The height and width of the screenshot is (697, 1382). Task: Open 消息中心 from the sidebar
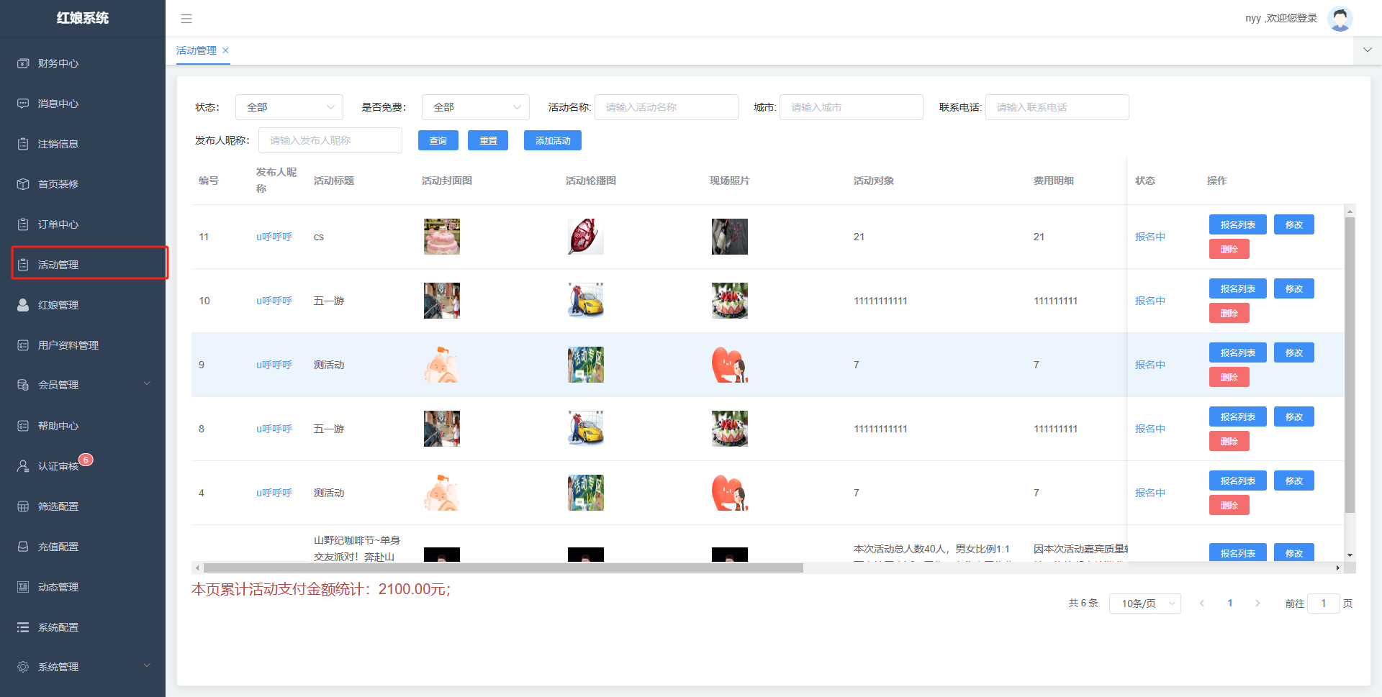click(x=58, y=104)
